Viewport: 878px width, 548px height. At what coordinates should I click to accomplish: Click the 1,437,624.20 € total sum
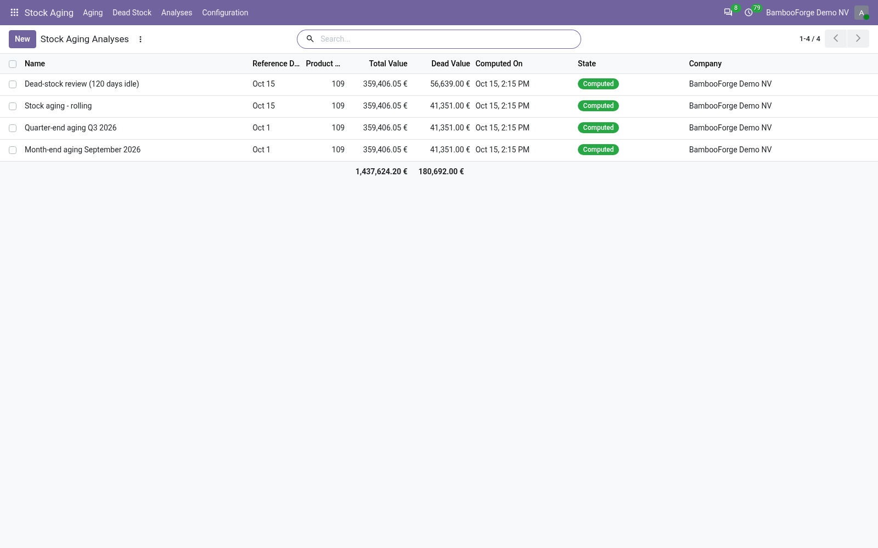[x=381, y=172]
